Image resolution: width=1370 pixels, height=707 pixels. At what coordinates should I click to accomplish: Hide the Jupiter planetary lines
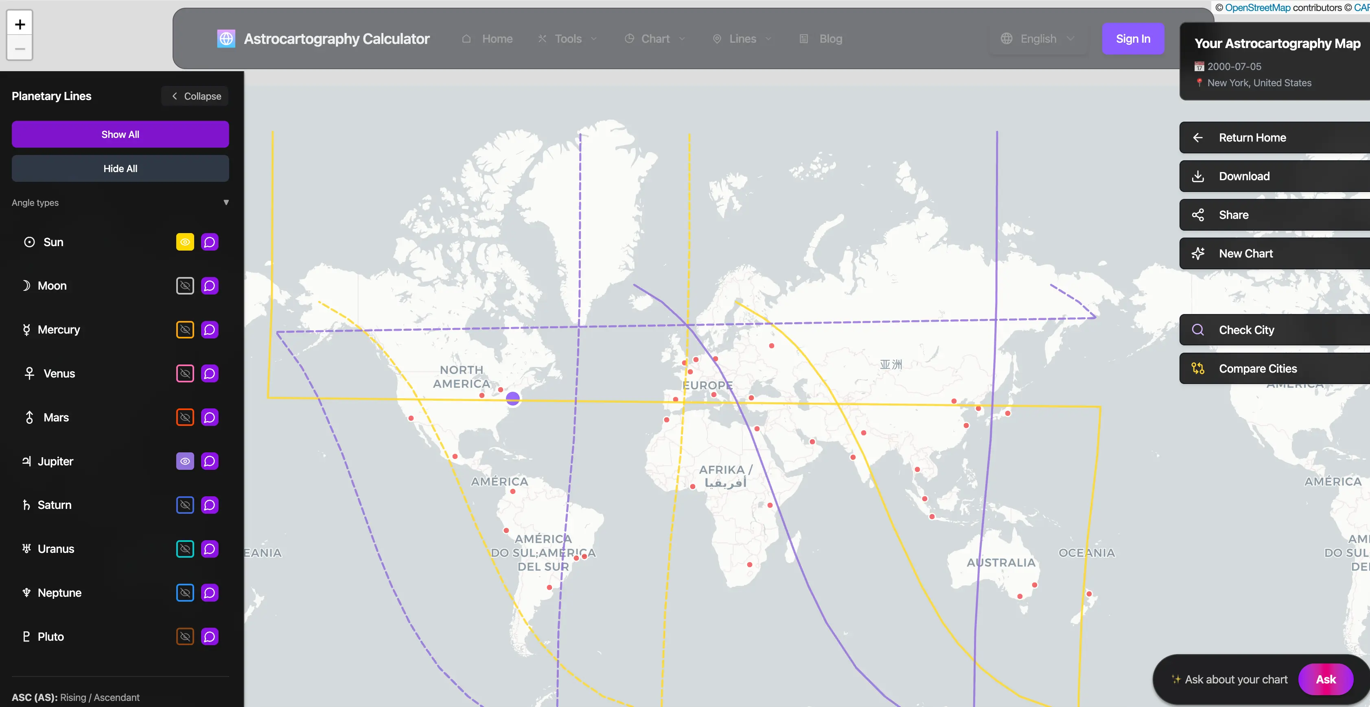185,461
